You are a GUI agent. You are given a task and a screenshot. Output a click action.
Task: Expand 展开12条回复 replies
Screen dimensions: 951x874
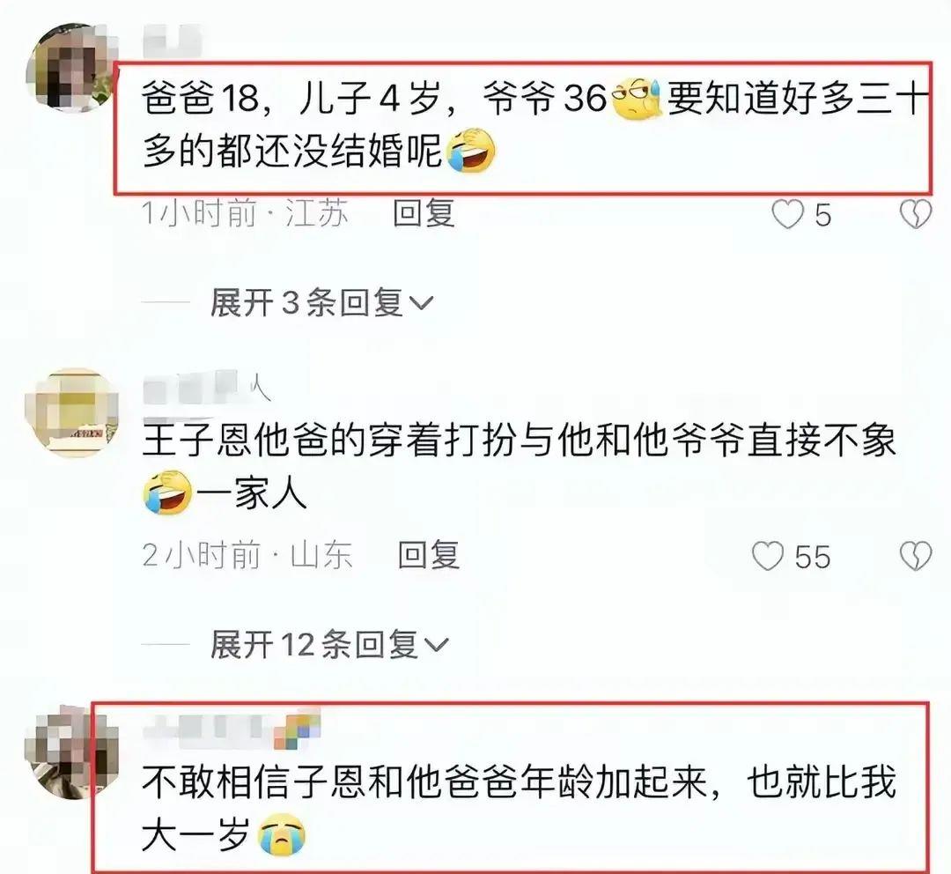(x=329, y=644)
